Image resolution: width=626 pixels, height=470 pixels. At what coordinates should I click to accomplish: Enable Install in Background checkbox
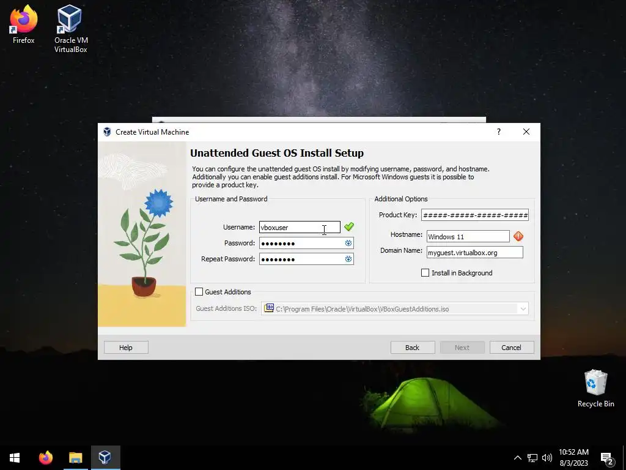425,272
